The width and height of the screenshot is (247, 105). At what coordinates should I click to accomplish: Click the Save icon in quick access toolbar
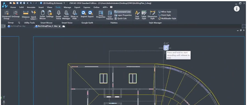[x=17, y=3]
